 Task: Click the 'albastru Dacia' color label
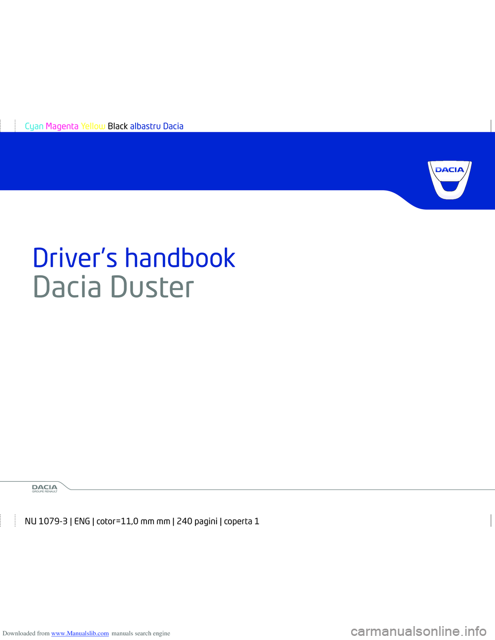157,126
